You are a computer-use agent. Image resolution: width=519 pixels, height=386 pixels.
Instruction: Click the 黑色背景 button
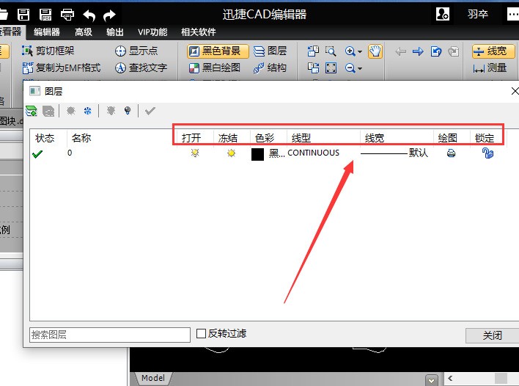click(218, 51)
